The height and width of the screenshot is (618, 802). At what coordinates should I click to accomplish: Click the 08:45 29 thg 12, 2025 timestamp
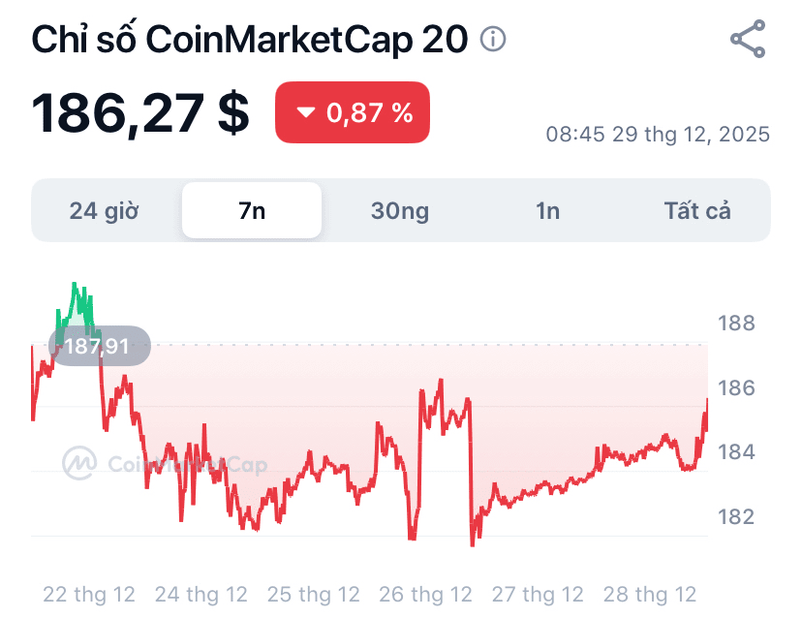click(x=658, y=135)
